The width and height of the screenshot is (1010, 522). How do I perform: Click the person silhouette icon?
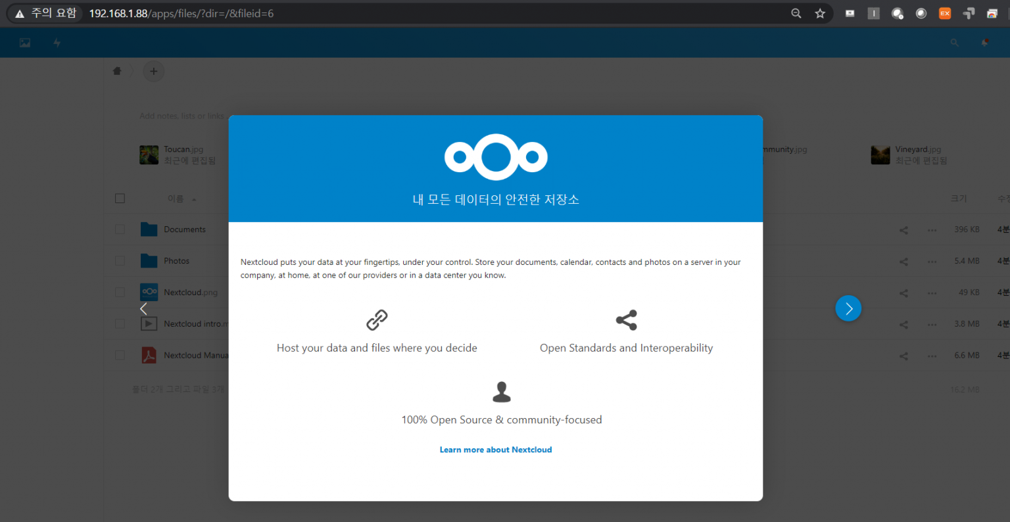tap(502, 392)
